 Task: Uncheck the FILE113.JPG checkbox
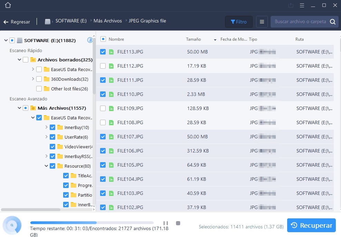click(103, 52)
